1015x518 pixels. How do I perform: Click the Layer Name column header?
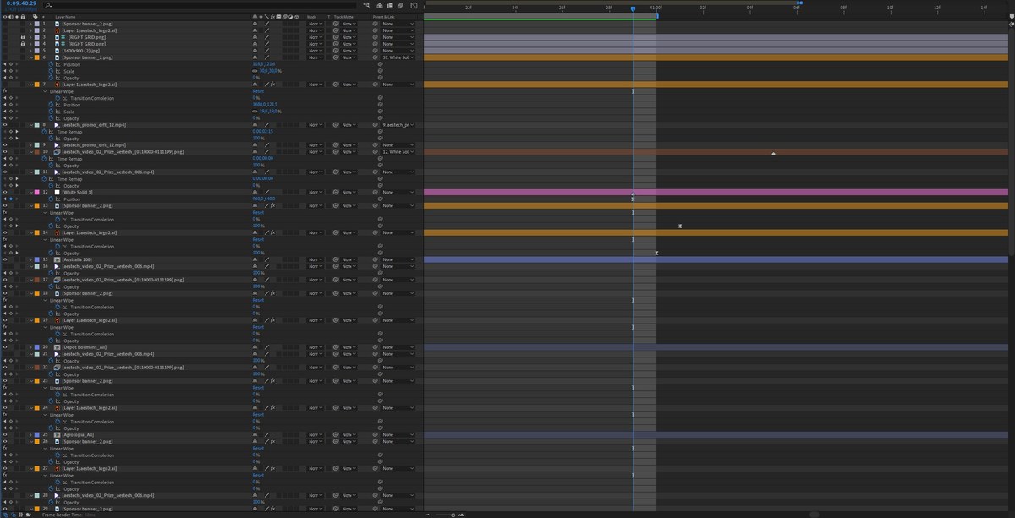(65, 17)
